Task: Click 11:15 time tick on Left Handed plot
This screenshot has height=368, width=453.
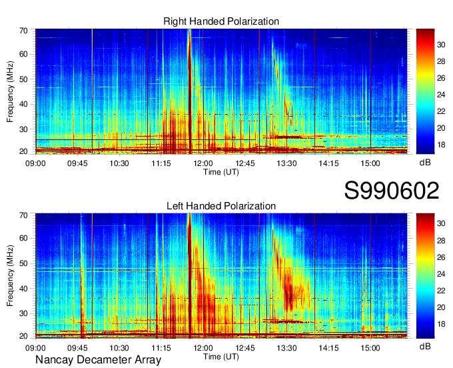Action: pos(161,348)
